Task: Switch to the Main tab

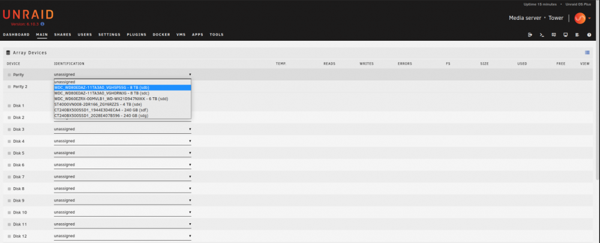Action: 42,35
